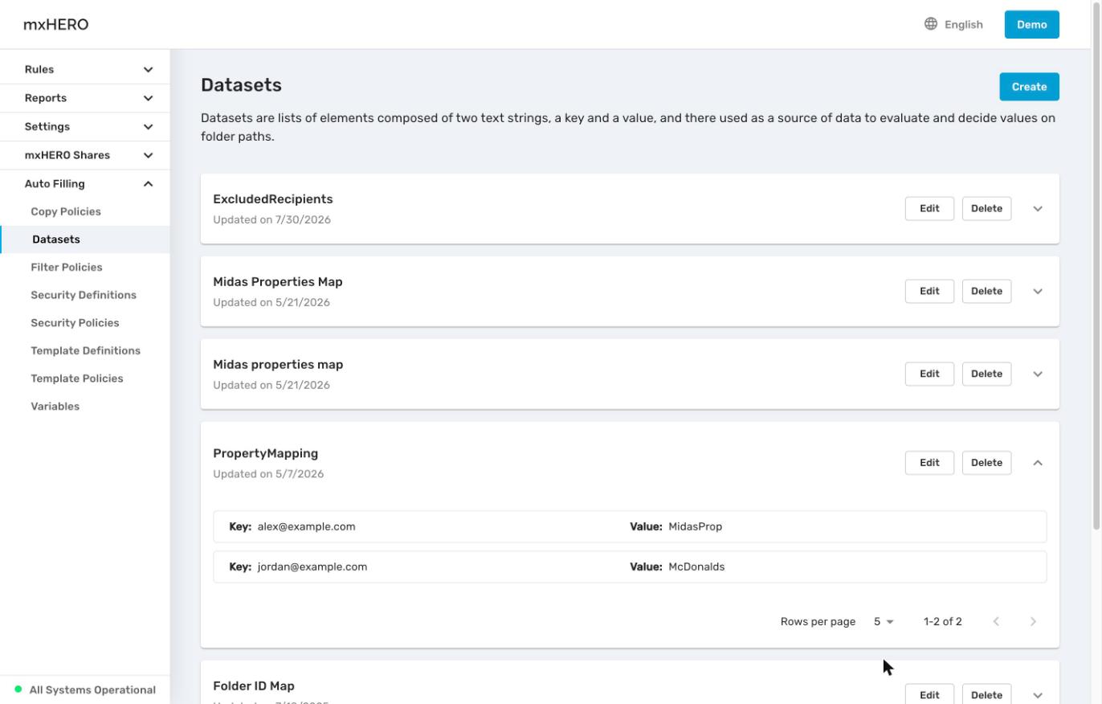Edit the Midas Properties Map dataset
This screenshot has width=1102, height=704.
tap(929, 292)
